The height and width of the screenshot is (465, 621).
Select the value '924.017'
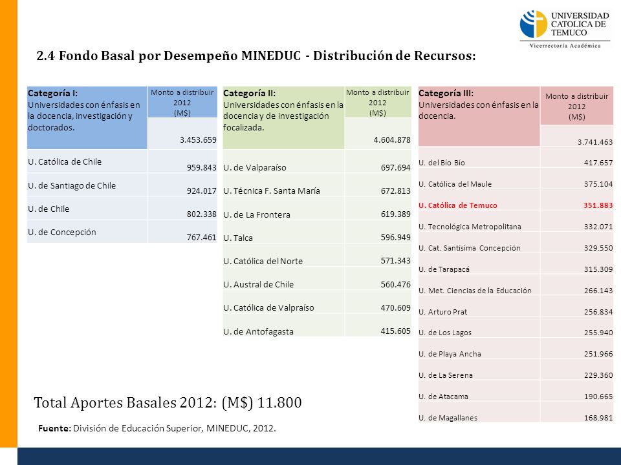coord(202,191)
